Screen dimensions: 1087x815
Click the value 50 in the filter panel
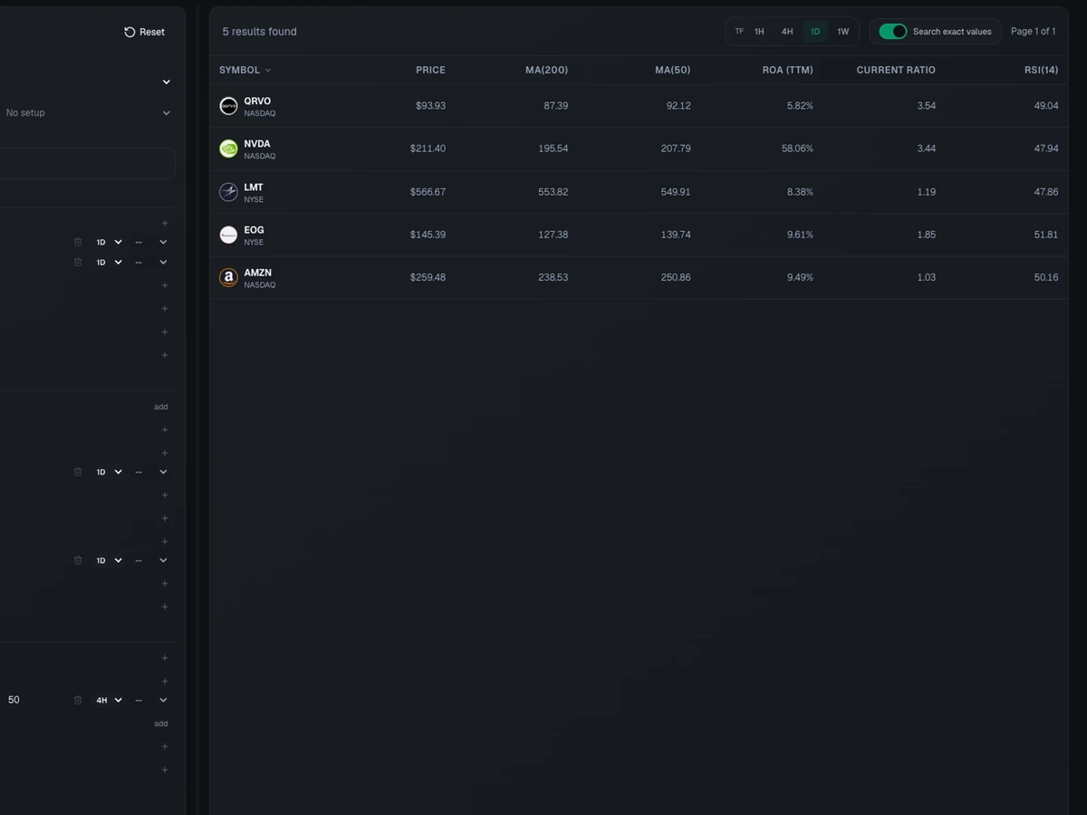click(x=14, y=700)
